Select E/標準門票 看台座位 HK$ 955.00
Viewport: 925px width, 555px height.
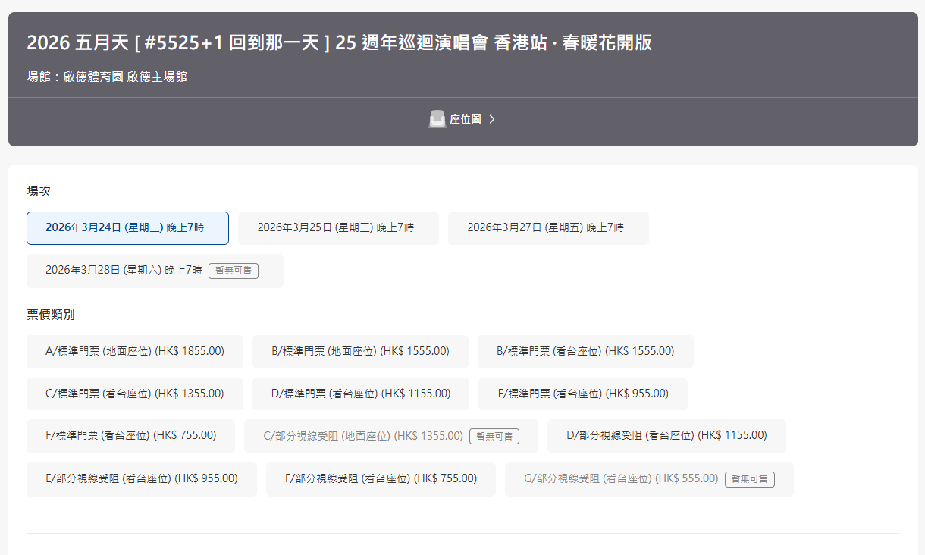(583, 394)
